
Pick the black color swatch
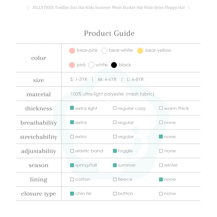[114, 65]
